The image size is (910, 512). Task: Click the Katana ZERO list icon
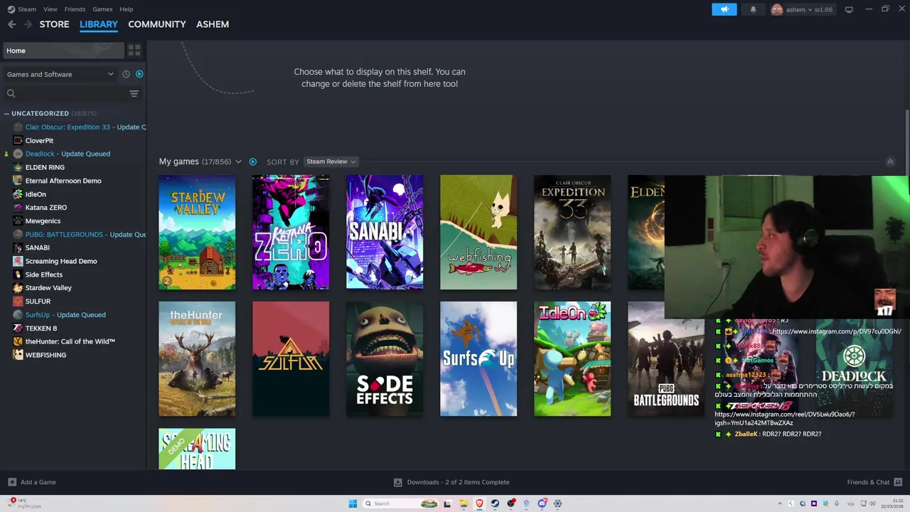click(18, 208)
